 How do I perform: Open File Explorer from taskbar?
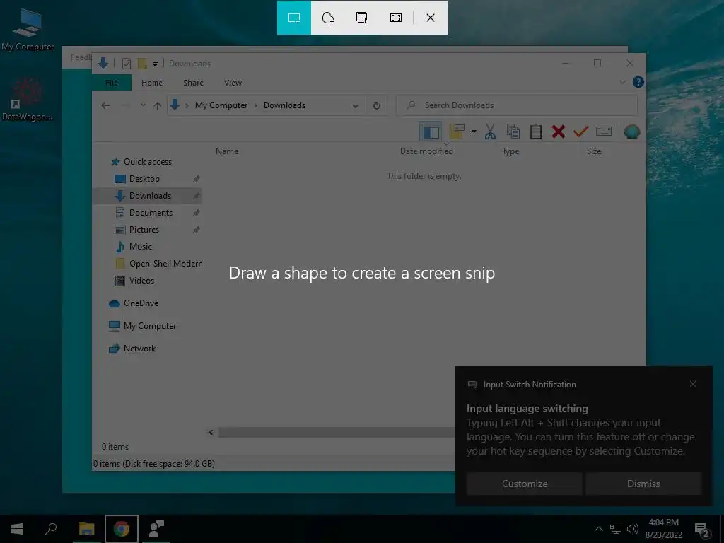pyautogui.click(x=86, y=529)
